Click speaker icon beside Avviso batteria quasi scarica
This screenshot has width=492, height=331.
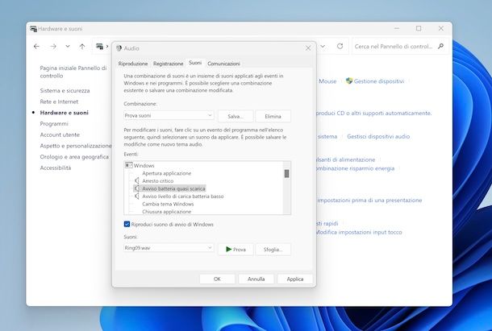(137, 188)
